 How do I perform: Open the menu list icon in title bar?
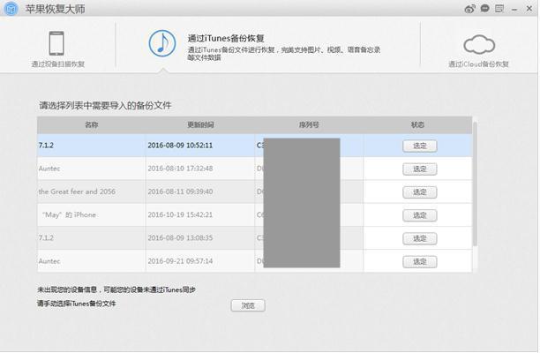pyautogui.click(x=499, y=8)
